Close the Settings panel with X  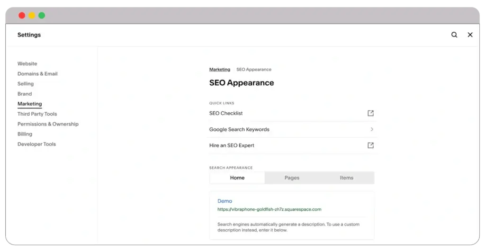(x=470, y=35)
